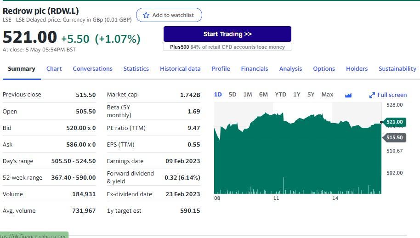Click the (+1.07%) percentage change
The image size is (420, 238).
pyautogui.click(x=118, y=39)
